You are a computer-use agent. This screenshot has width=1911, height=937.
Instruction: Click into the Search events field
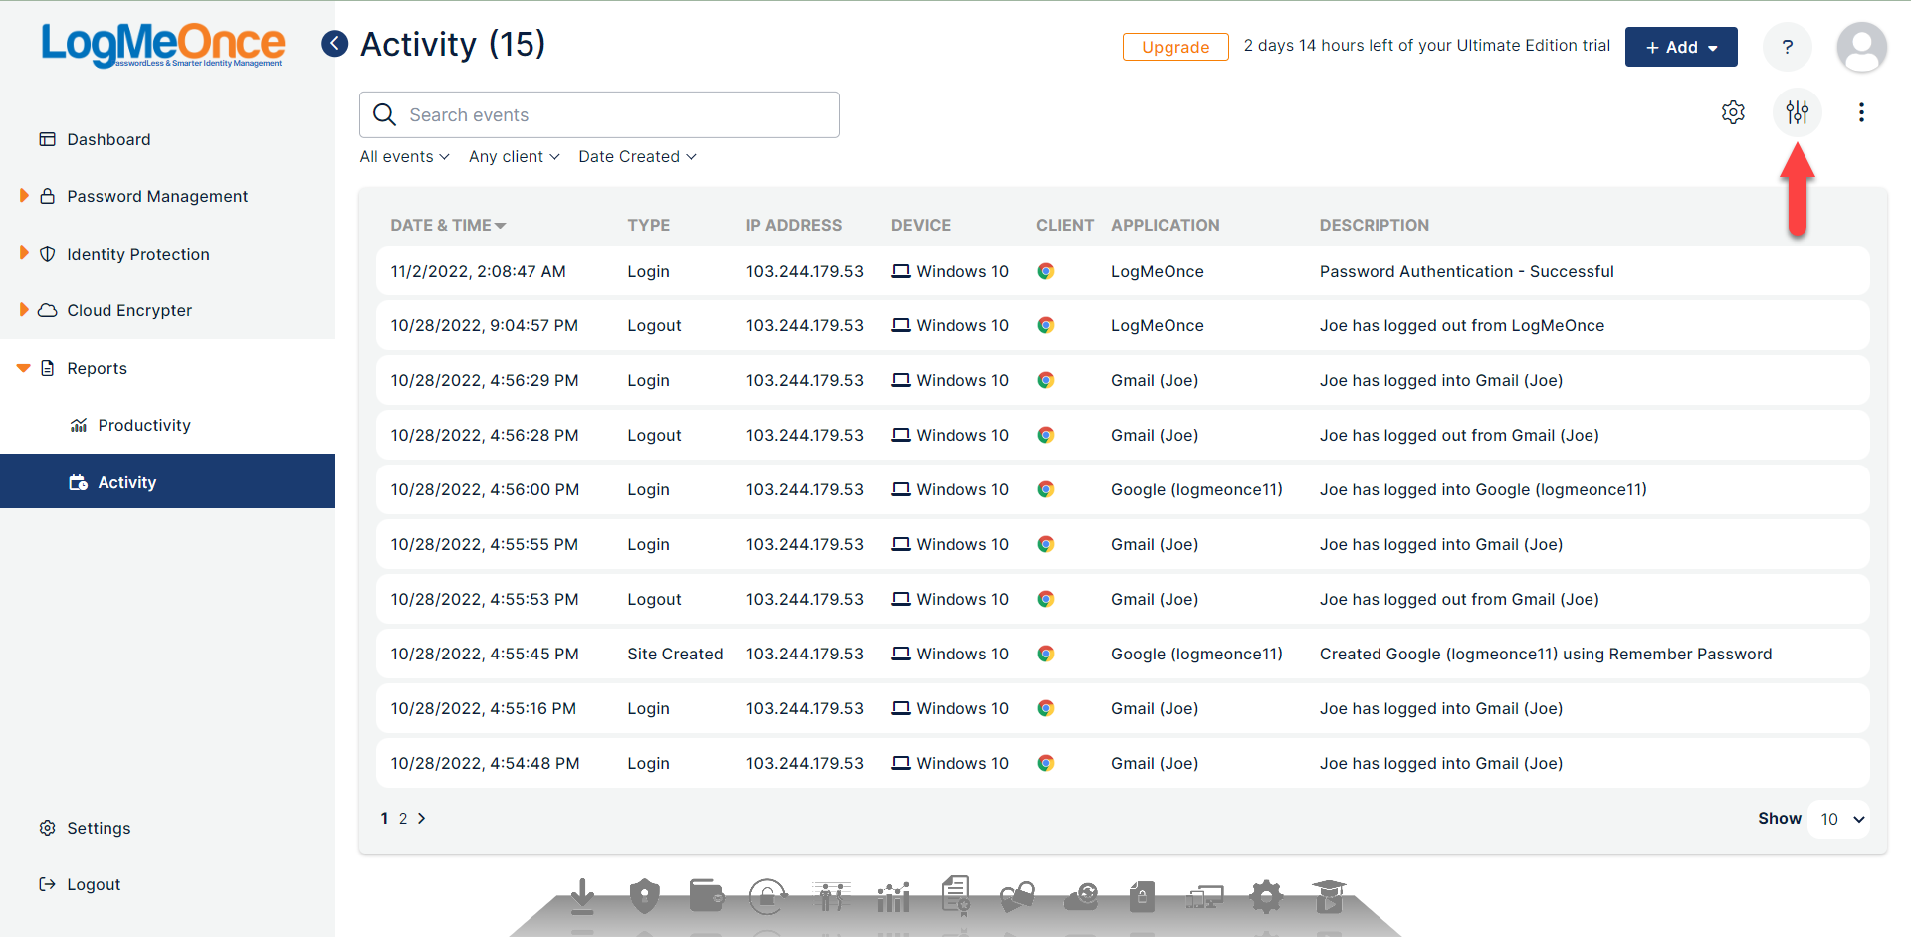click(599, 115)
